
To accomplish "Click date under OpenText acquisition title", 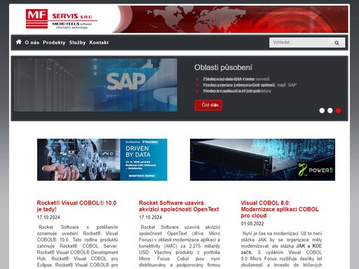I will pyautogui.click(x=150, y=217).
